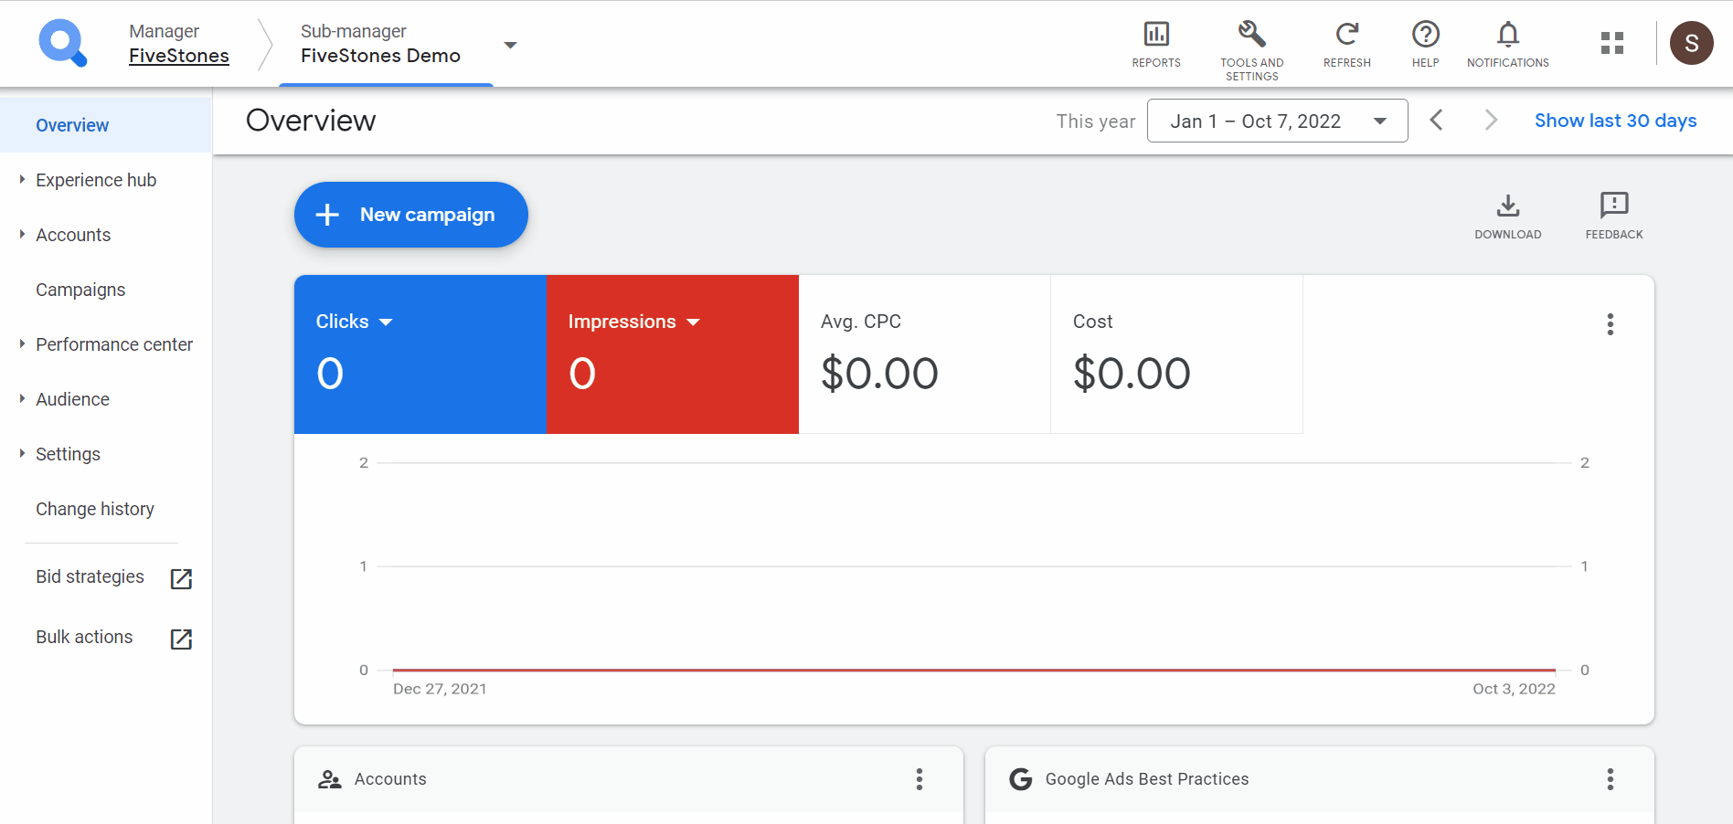Select the Cost scorecard

(x=1176, y=354)
